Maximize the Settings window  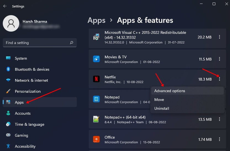point(214,4)
